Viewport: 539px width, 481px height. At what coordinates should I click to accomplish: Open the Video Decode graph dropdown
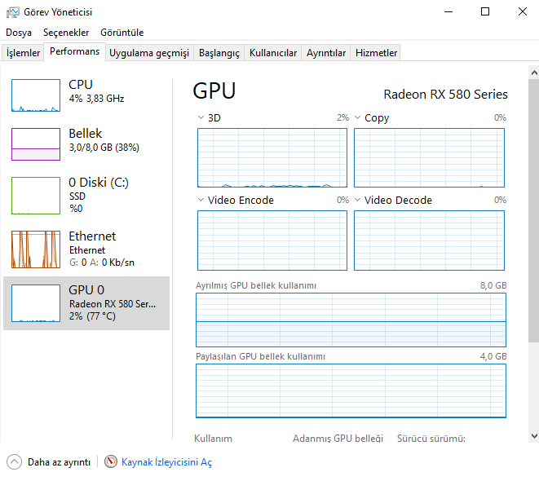[358, 201]
